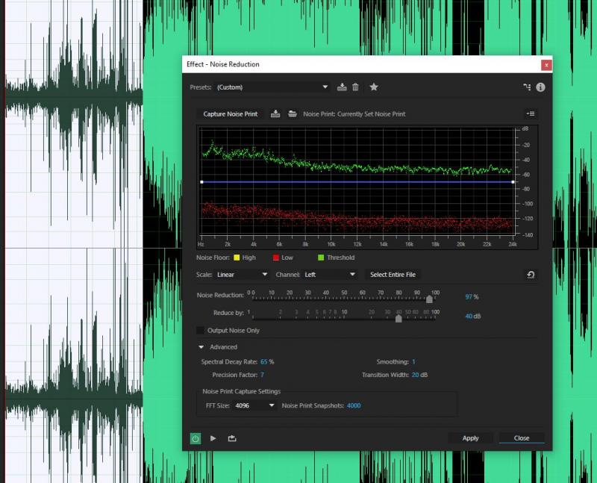Screen dimensions: 597x483
Task: Open the Channel Left dropdown
Action: click(x=329, y=275)
